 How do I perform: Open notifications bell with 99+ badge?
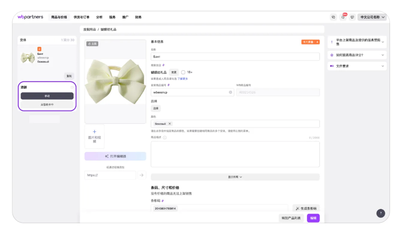click(x=343, y=17)
